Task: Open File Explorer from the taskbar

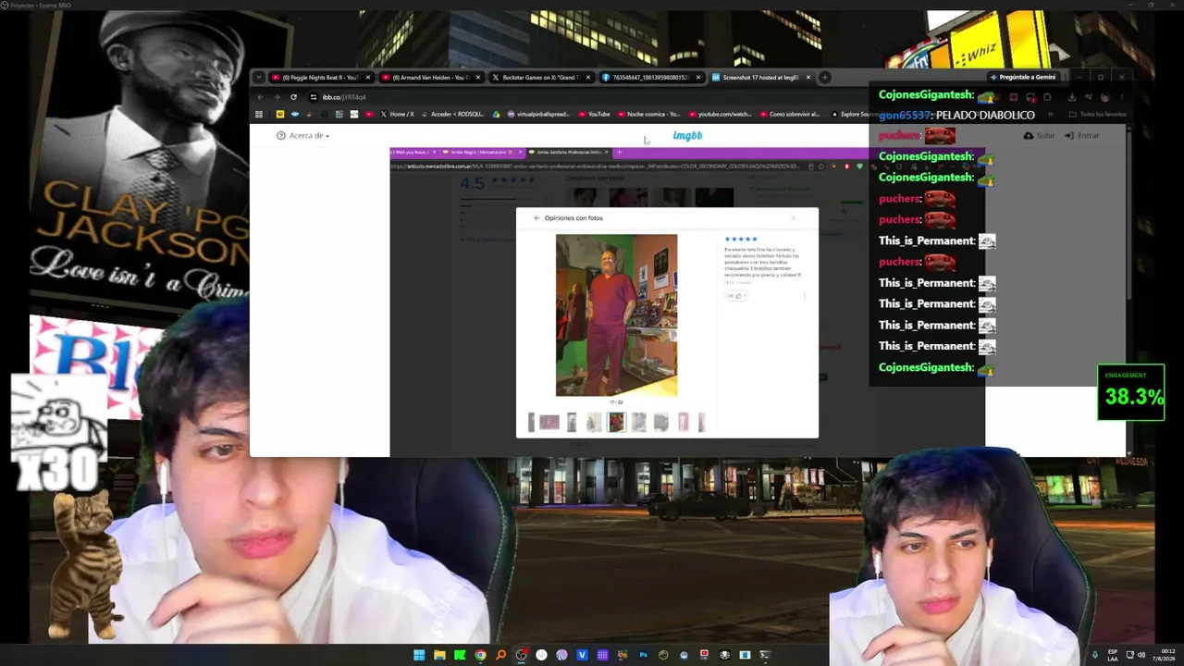Action: [439, 655]
